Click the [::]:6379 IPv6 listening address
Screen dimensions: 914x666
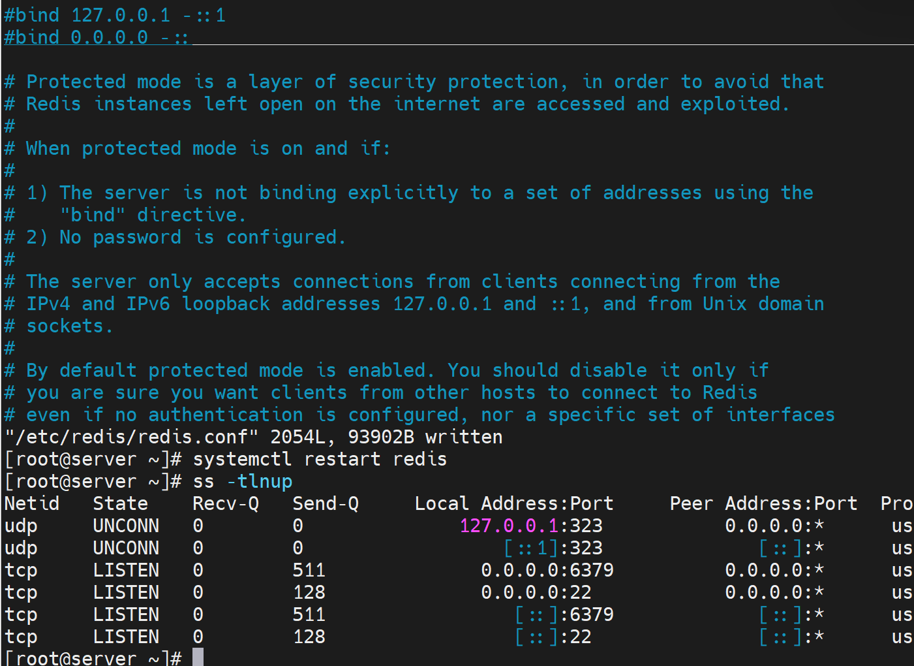(x=564, y=614)
